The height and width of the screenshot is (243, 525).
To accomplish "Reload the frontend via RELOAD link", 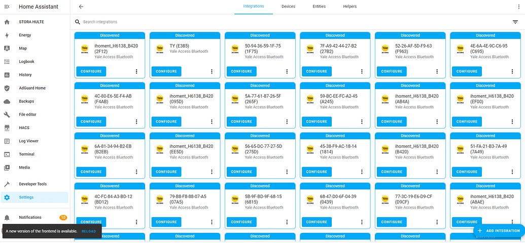I will [x=89, y=231].
